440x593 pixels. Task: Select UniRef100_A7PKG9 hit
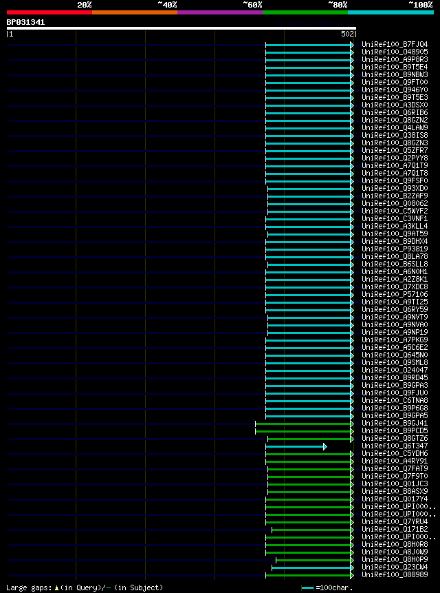395,340
